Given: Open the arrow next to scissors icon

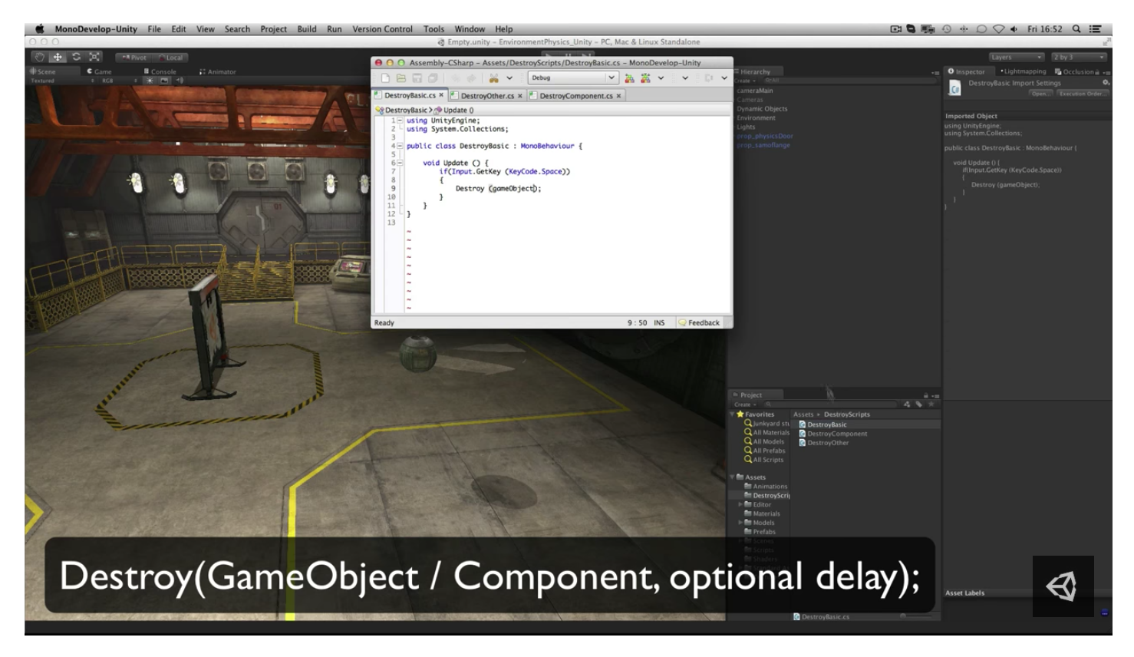Looking at the screenshot, I should 509,78.
